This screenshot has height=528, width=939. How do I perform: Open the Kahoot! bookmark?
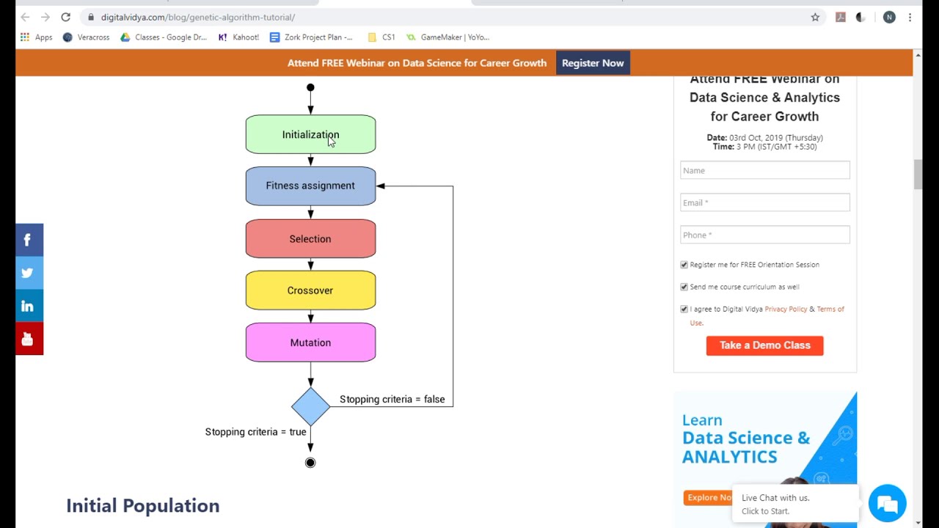point(238,37)
